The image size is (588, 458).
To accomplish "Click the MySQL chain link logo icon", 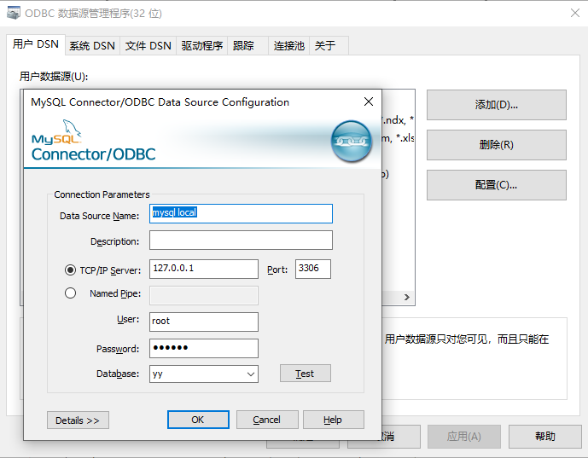I will 352,142.
